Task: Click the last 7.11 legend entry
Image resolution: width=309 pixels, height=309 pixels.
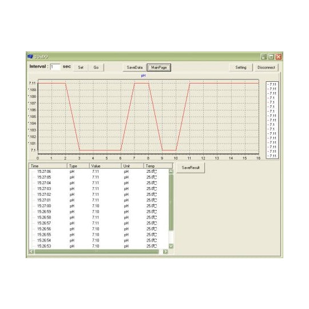Action: coord(272,156)
